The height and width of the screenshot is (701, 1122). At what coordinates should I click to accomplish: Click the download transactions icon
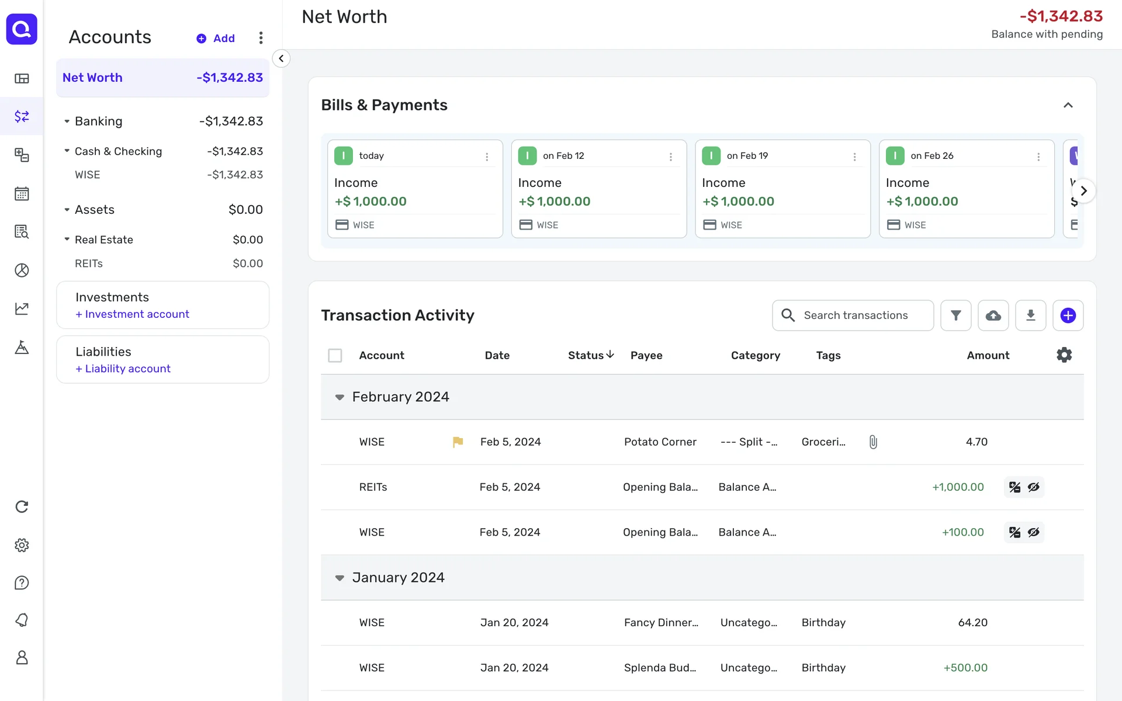click(1030, 315)
